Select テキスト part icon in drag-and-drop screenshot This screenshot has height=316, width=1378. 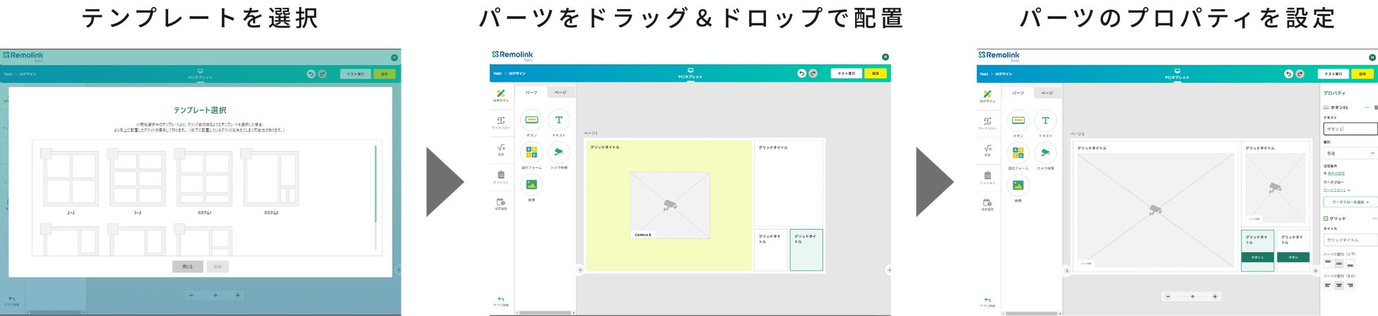pos(559,120)
